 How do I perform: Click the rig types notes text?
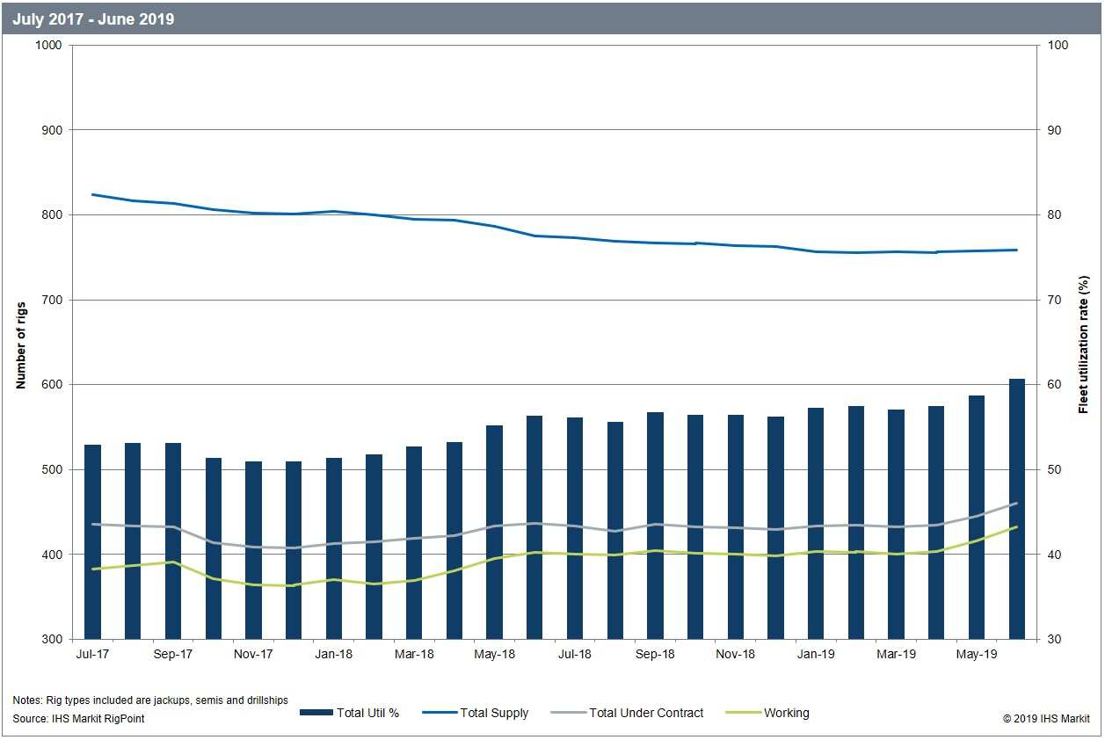pos(149,700)
